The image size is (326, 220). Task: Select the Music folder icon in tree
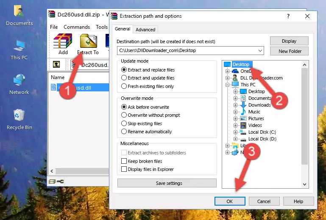tap(243, 112)
